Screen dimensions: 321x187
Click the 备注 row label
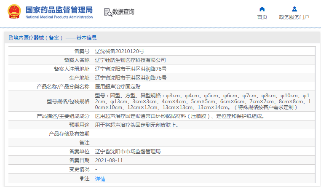click(84, 143)
